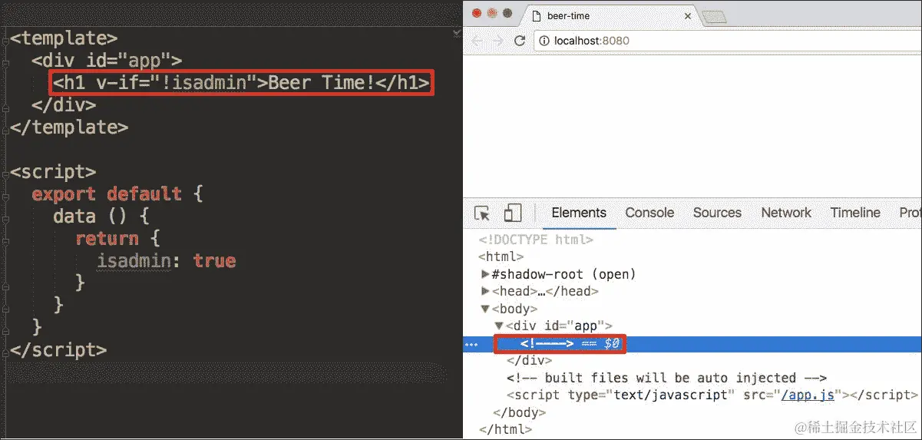This screenshot has width=922, height=440.
Task: Close the beer-time browser tab
Action: 688,15
